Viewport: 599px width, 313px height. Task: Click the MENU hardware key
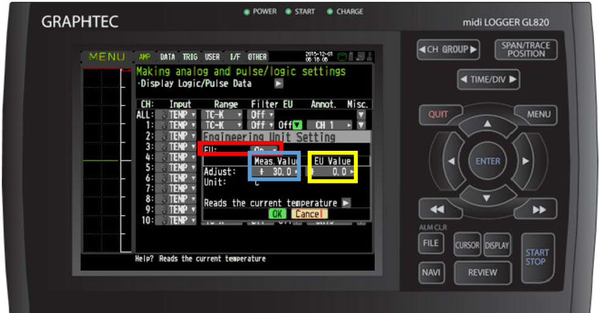[x=538, y=114]
